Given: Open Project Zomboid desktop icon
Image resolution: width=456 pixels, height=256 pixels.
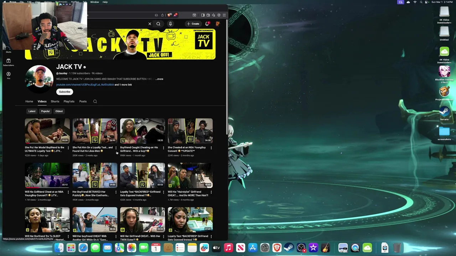Looking at the screenshot, I should (x=444, y=94).
